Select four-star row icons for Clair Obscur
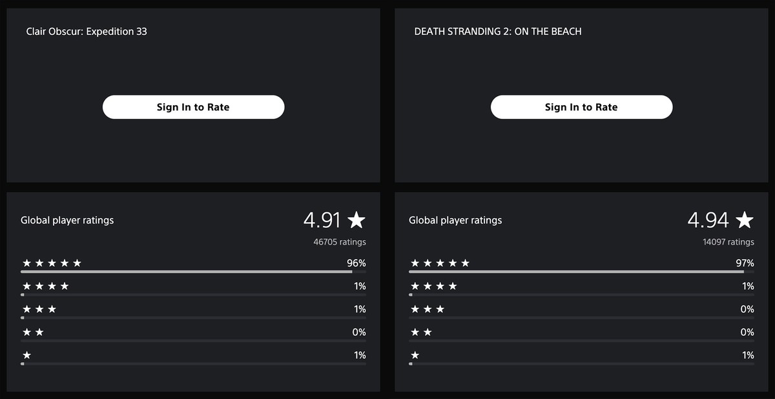The height and width of the screenshot is (399, 775). point(45,286)
